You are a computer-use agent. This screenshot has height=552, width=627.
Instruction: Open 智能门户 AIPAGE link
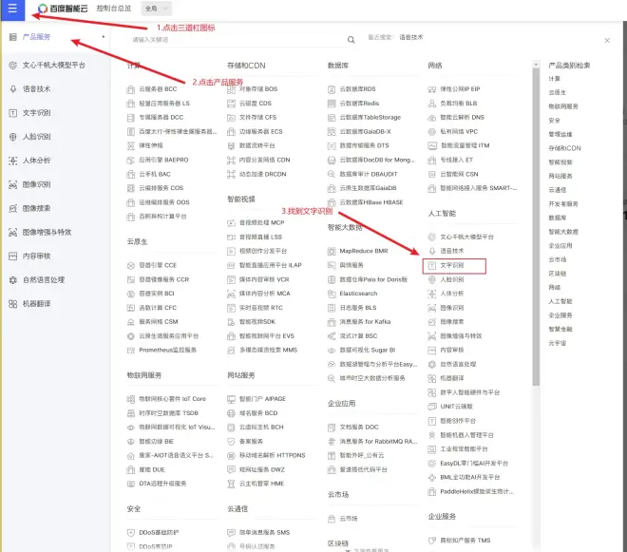coord(263,399)
